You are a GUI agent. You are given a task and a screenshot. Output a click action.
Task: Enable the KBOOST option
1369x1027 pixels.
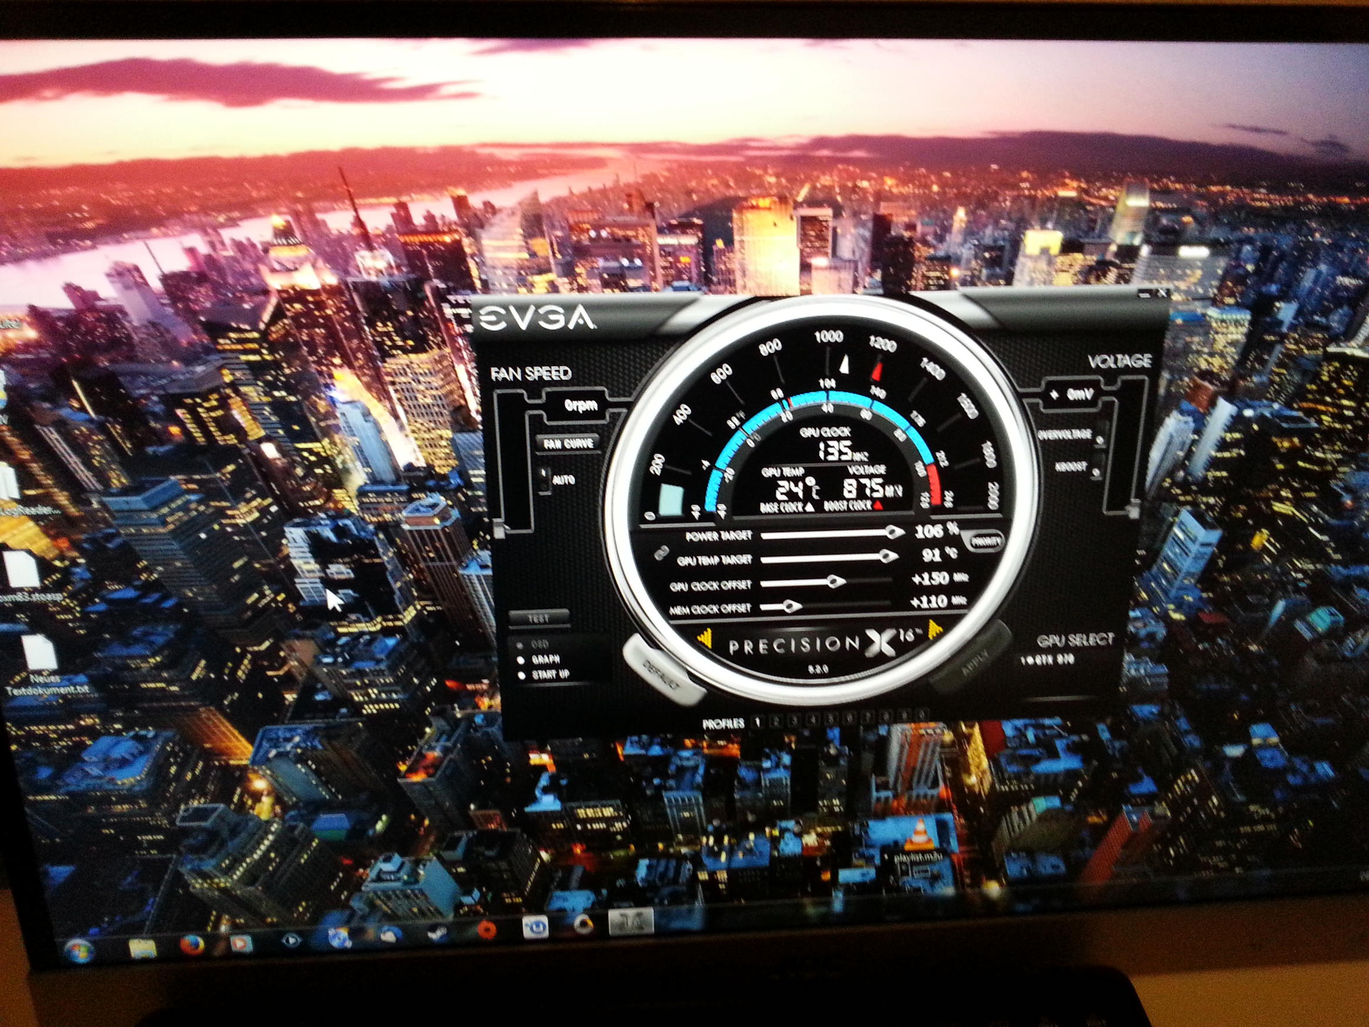tap(1096, 472)
